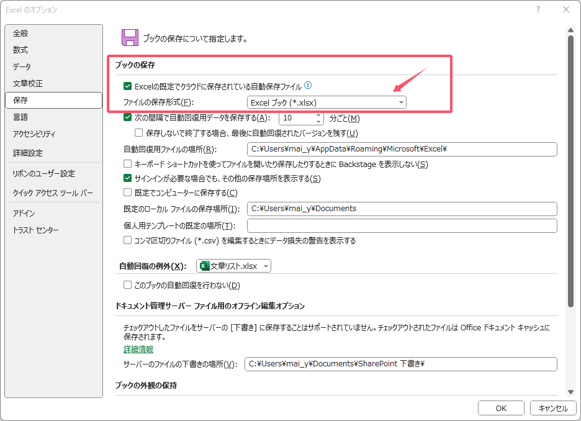Click the help question mark icon
This screenshot has width=581, height=421.
[538, 9]
